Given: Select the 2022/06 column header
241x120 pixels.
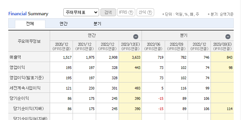Looking at the screenshot, I should pos(153,46).
